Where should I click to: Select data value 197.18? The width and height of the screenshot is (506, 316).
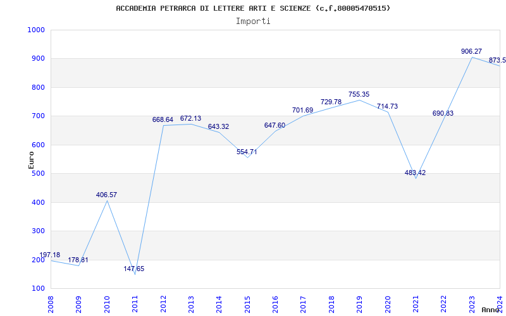pos(50,255)
